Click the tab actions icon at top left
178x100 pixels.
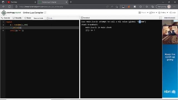coord(3,2)
